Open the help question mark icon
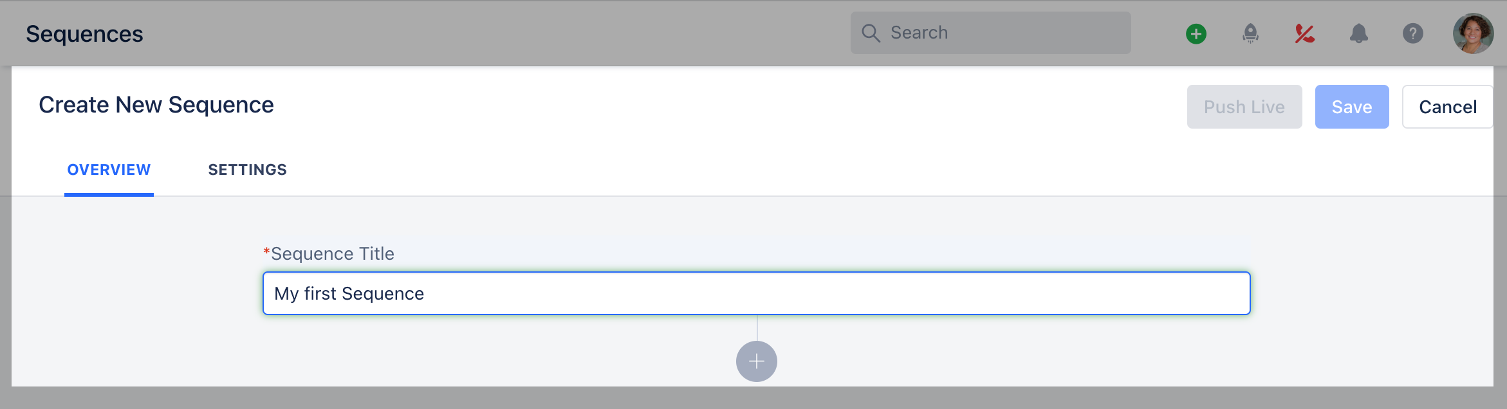The image size is (1507, 409). click(x=1412, y=33)
